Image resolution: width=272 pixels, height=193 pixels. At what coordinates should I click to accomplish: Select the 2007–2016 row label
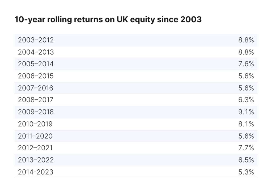pyautogui.click(x=36, y=88)
